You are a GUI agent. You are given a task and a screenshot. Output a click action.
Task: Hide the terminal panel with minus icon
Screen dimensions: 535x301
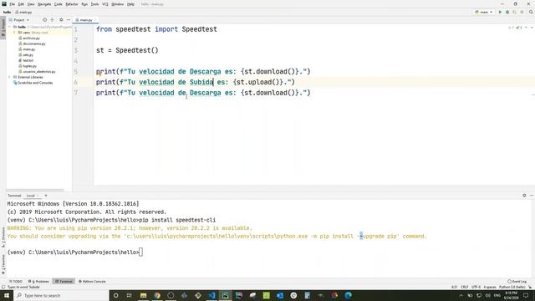(532, 196)
